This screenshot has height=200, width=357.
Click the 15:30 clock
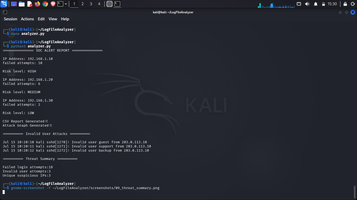click(332, 4)
